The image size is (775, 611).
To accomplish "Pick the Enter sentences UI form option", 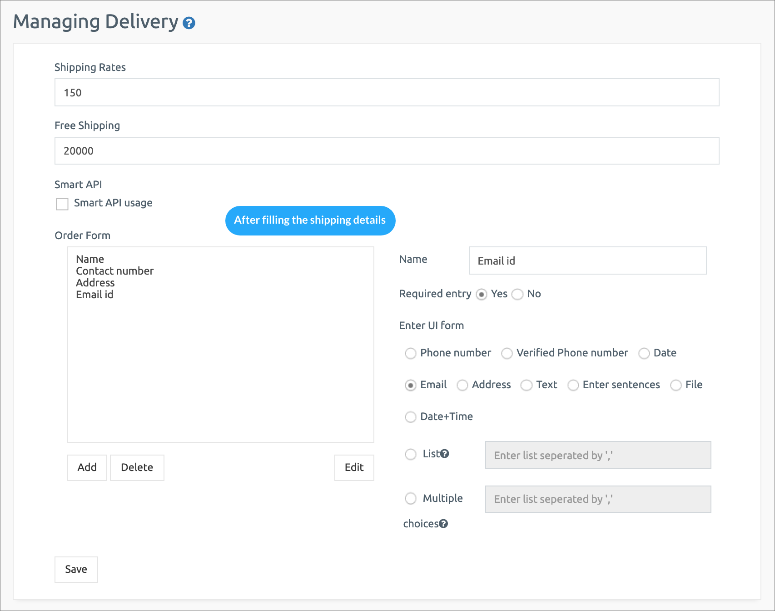I will tap(573, 385).
